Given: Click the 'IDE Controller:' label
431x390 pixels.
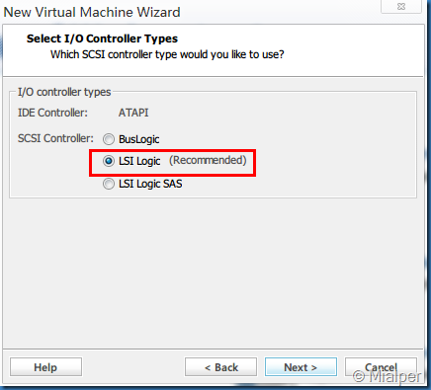Looking at the screenshot, I should click(x=52, y=113).
